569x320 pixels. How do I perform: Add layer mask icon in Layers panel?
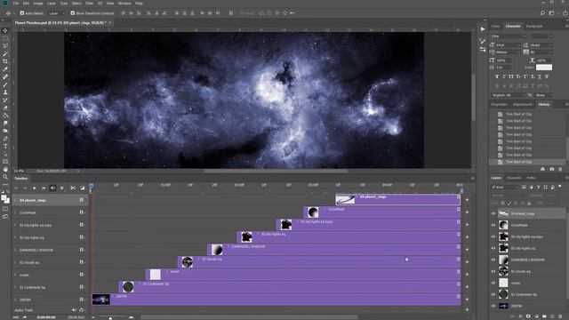(x=528, y=316)
